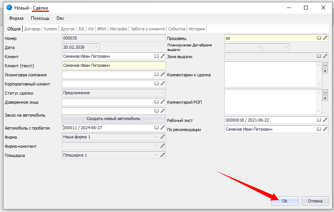Open lookup book icon for Клиент field

[156, 56]
